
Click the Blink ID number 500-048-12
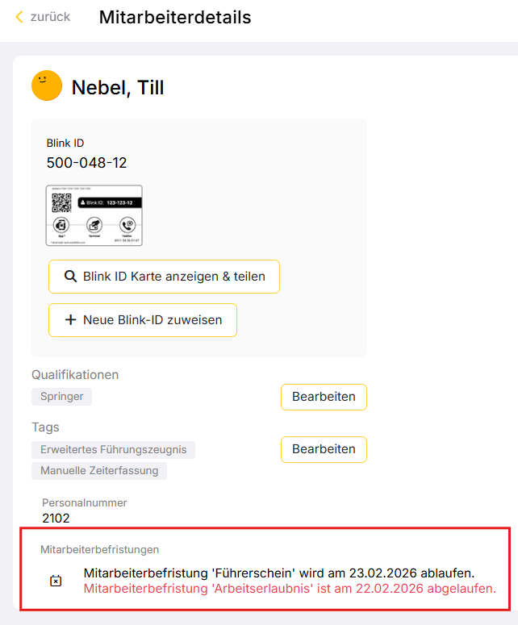pyautogui.click(x=86, y=163)
